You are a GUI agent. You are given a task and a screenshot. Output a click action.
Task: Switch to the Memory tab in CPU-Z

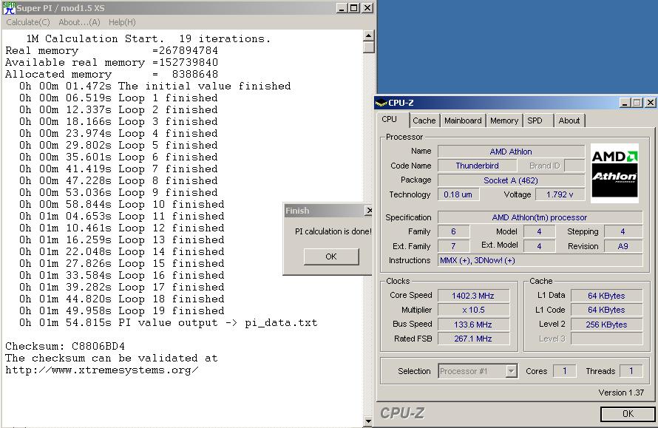click(x=504, y=120)
